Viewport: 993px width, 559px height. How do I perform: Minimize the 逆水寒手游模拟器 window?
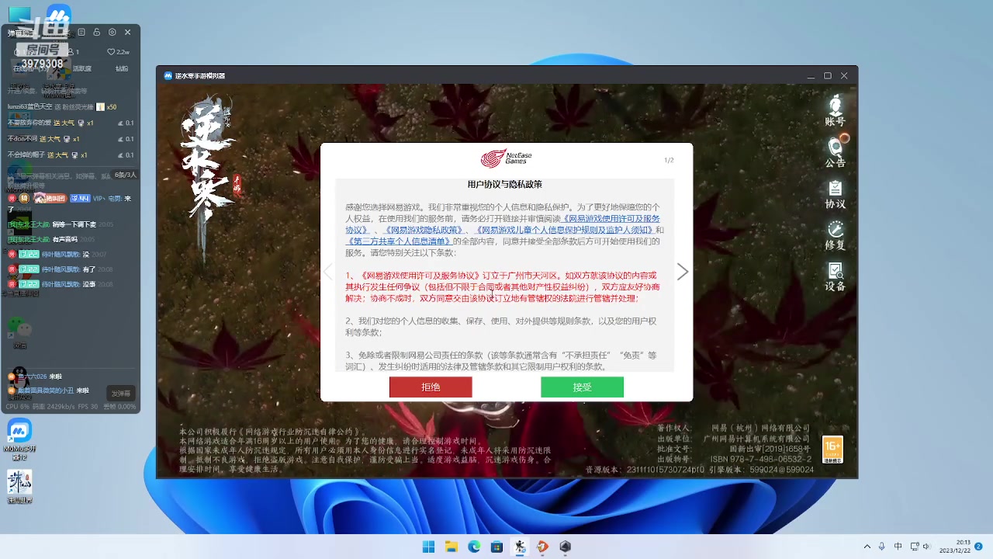811,75
